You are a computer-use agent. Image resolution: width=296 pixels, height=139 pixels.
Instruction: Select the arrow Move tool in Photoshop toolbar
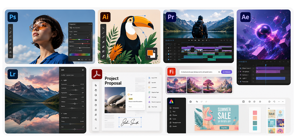(x=10, y=28)
